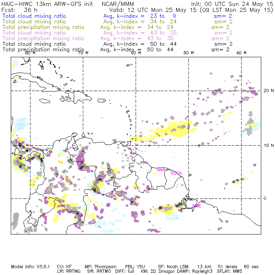Click the "51 levels" text
Image resolution: width=275 pixels, height=275 pixels.
(x=227, y=267)
